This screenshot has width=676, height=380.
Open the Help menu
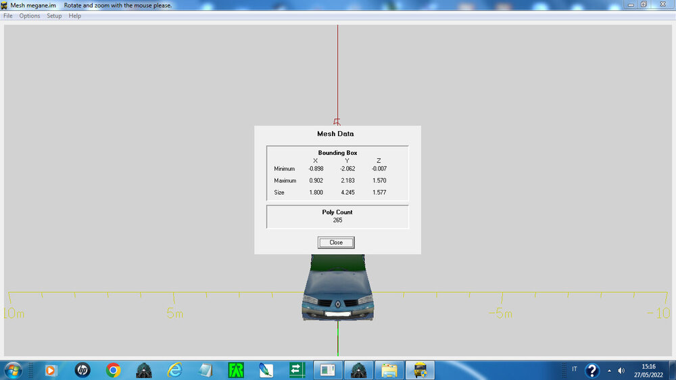pos(74,16)
